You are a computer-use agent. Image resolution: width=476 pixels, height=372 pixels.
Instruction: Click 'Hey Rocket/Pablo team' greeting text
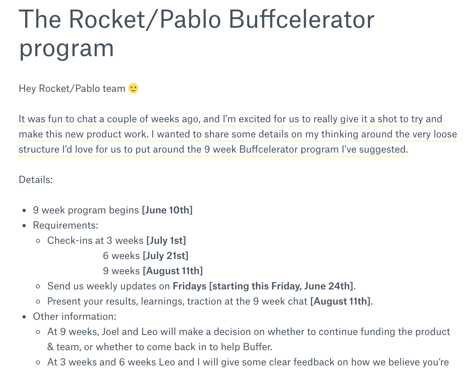click(72, 89)
